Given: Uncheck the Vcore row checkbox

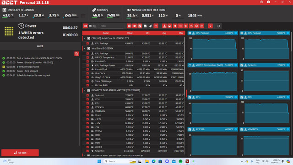Looking at the screenshot, I should (x=87, y=115).
